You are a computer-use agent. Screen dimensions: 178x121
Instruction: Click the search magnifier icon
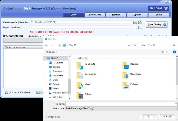174,45
